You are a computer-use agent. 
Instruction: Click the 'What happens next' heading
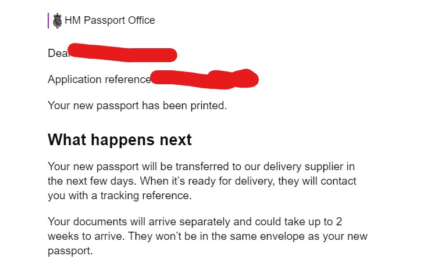pyautogui.click(x=120, y=140)
